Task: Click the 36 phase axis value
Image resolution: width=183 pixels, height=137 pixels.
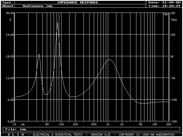Action: click(172, 56)
